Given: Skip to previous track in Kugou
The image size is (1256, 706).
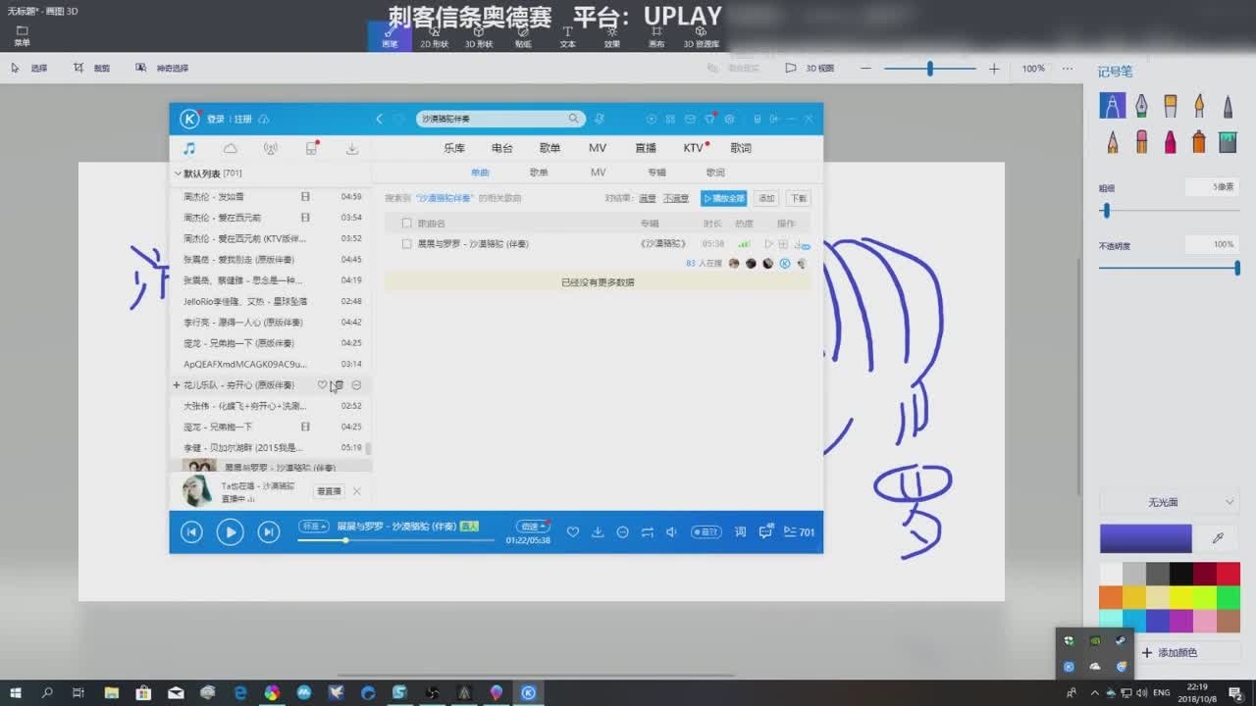Looking at the screenshot, I should [191, 531].
